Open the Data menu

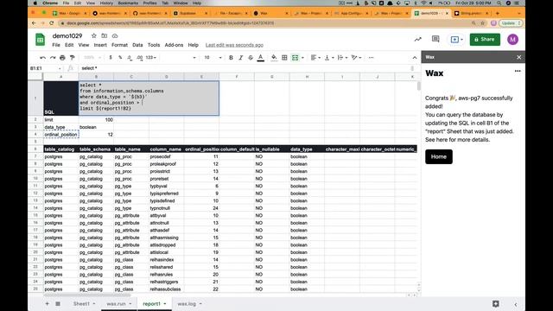(137, 45)
